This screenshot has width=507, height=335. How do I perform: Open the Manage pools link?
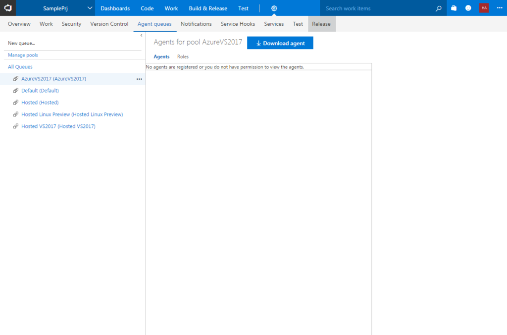23,55
